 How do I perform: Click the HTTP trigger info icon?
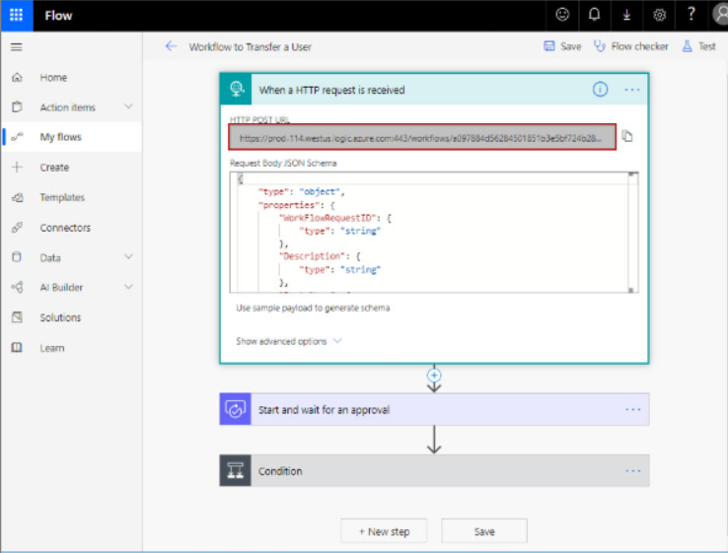click(x=600, y=89)
